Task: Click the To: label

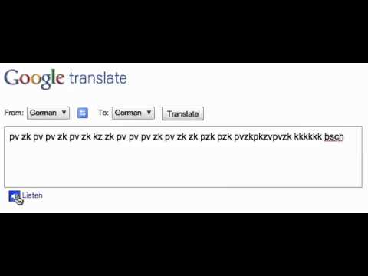Action: point(103,113)
